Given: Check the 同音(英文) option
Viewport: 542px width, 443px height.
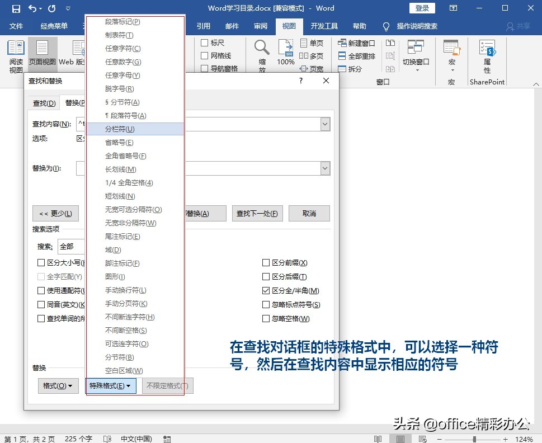Looking at the screenshot, I should coord(41,304).
